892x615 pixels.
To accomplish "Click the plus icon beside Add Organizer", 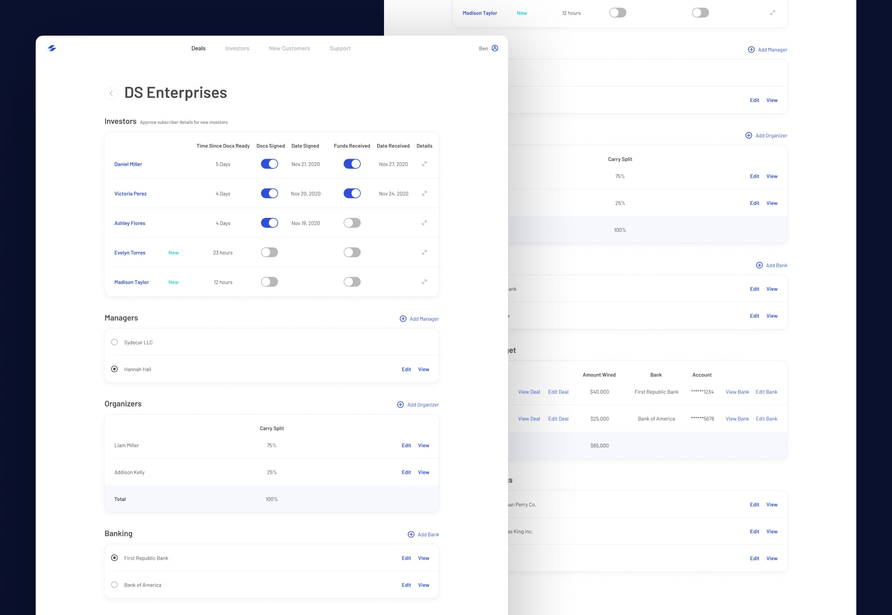I will (400, 405).
